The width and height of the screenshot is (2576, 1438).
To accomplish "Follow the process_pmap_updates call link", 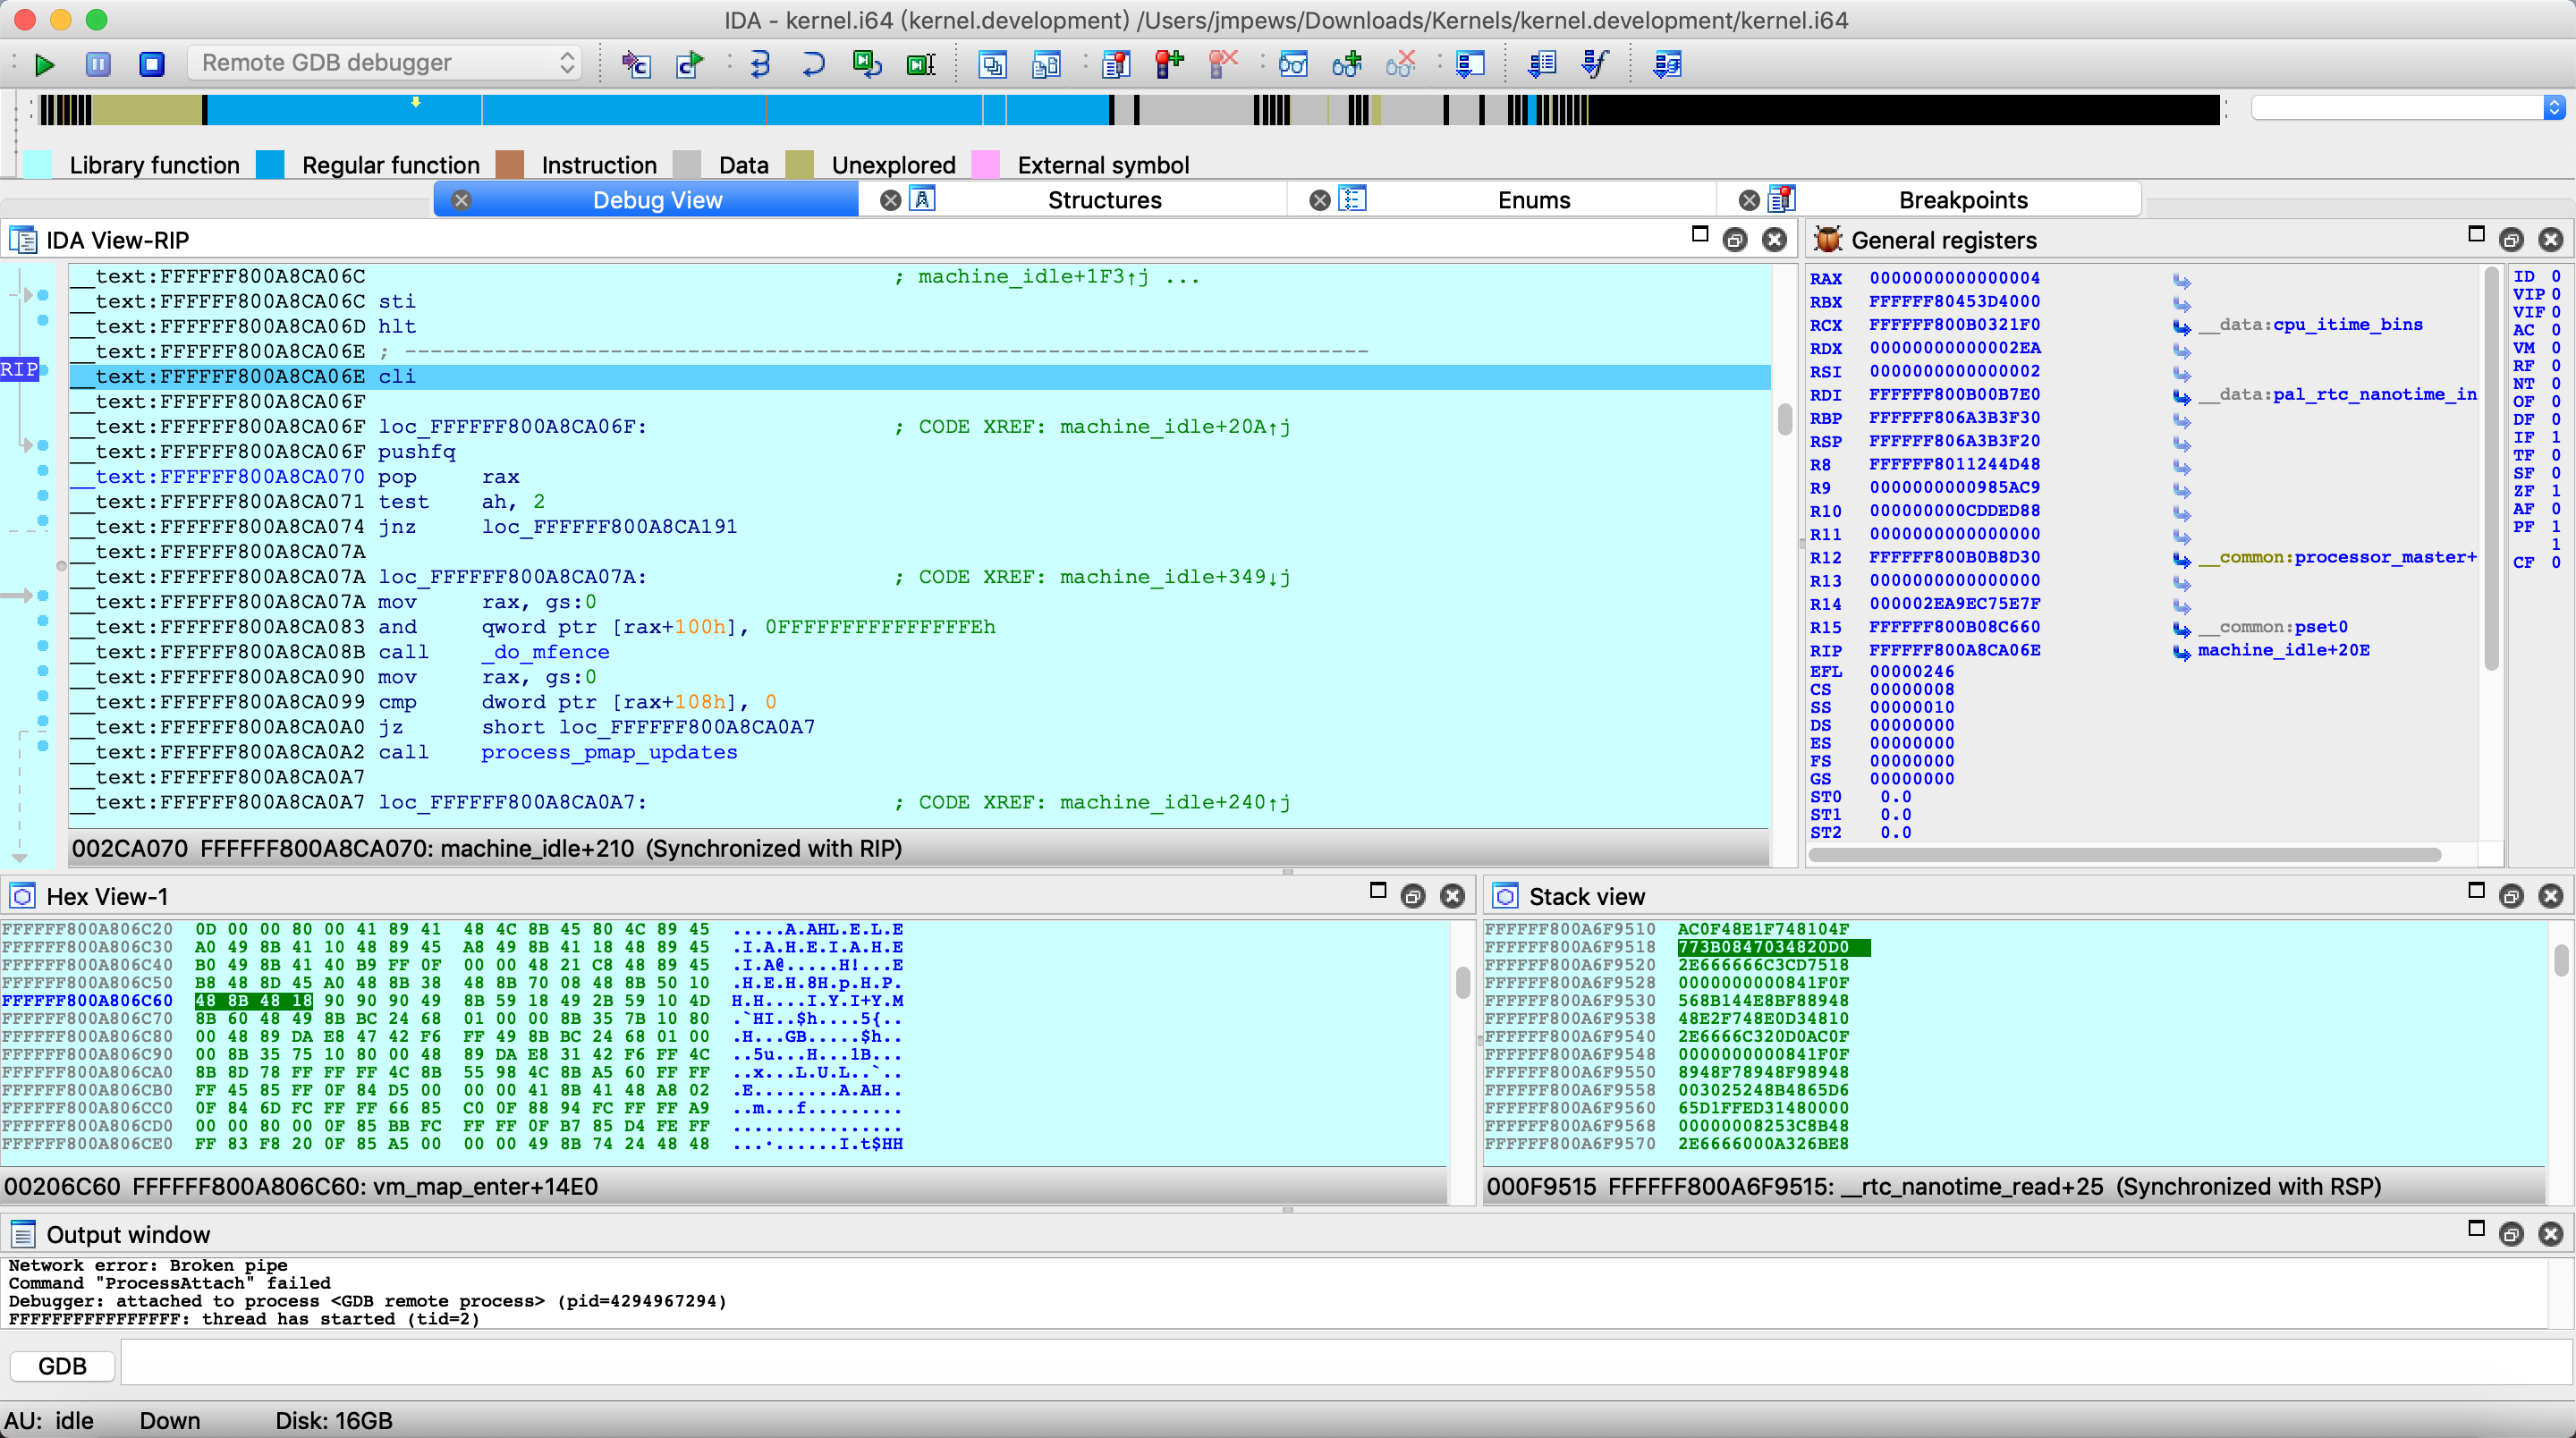I will pyautogui.click(x=608, y=752).
